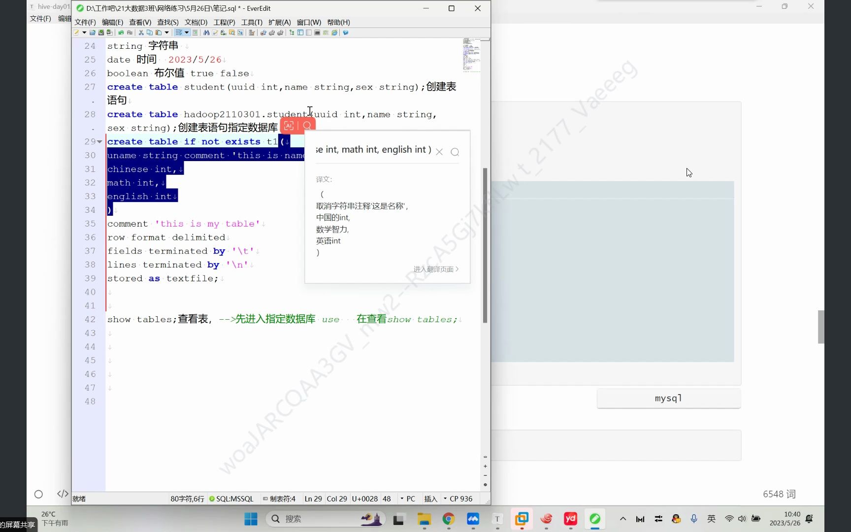
Task: Click the red translate icon in selection popup
Action: [289, 126]
